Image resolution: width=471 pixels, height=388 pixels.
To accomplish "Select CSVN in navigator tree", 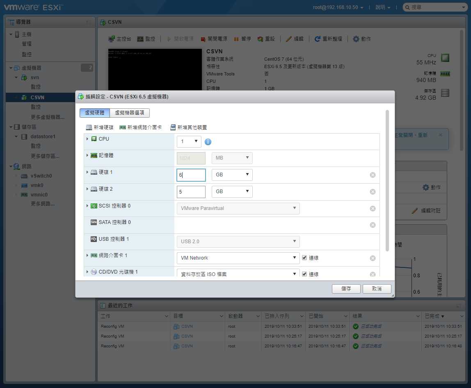I will pyautogui.click(x=37, y=97).
